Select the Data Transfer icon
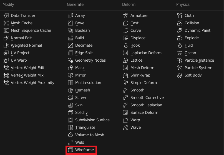224x155 pixels. point(6,15)
